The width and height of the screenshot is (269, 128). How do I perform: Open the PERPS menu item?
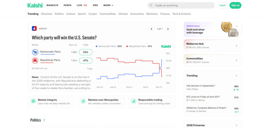[x=67, y=5]
